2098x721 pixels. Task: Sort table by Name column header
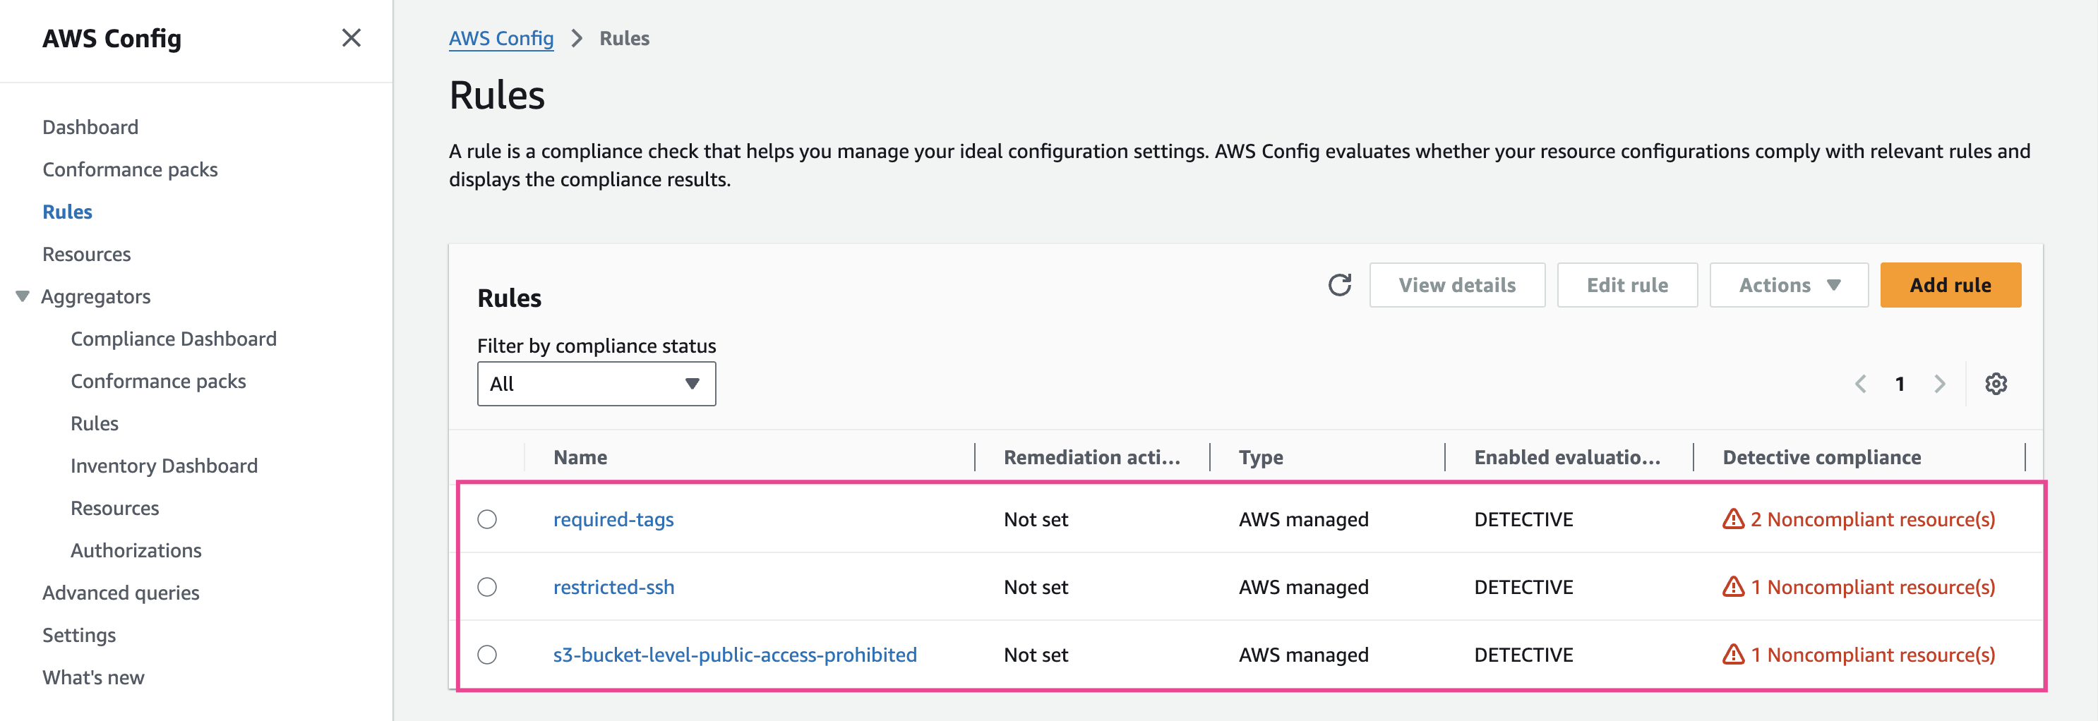click(580, 457)
